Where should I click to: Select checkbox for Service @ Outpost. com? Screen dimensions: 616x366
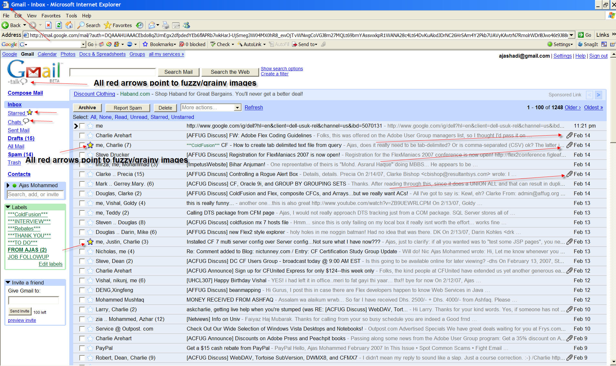(x=82, y=329)
